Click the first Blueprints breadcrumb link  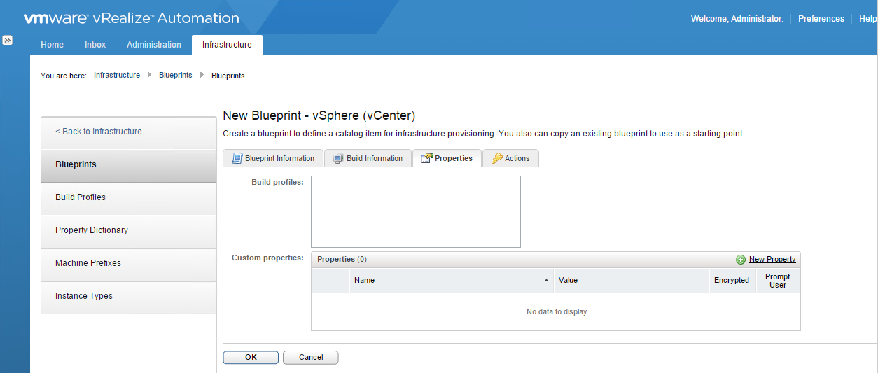pos(176,75)
